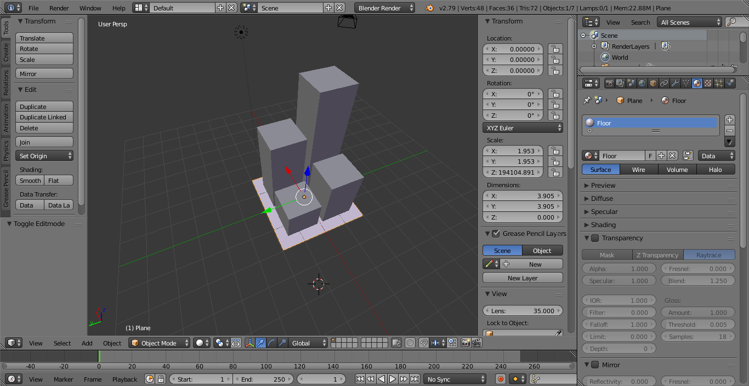Click the OpenGL render image camera icon

click(x=466, y=343)
